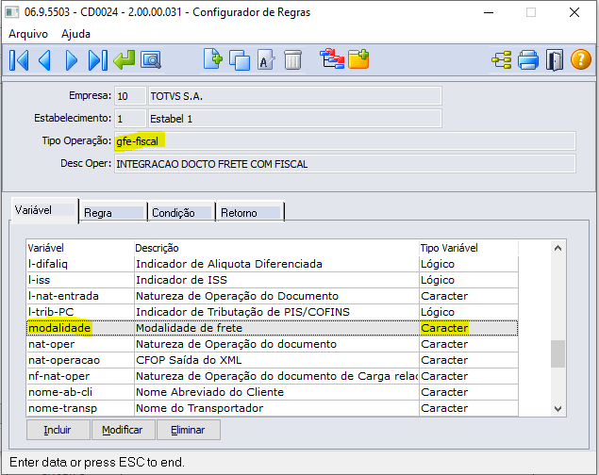Click the Eliminar button
The image size is (599, 475).
[x=189, y=430]
